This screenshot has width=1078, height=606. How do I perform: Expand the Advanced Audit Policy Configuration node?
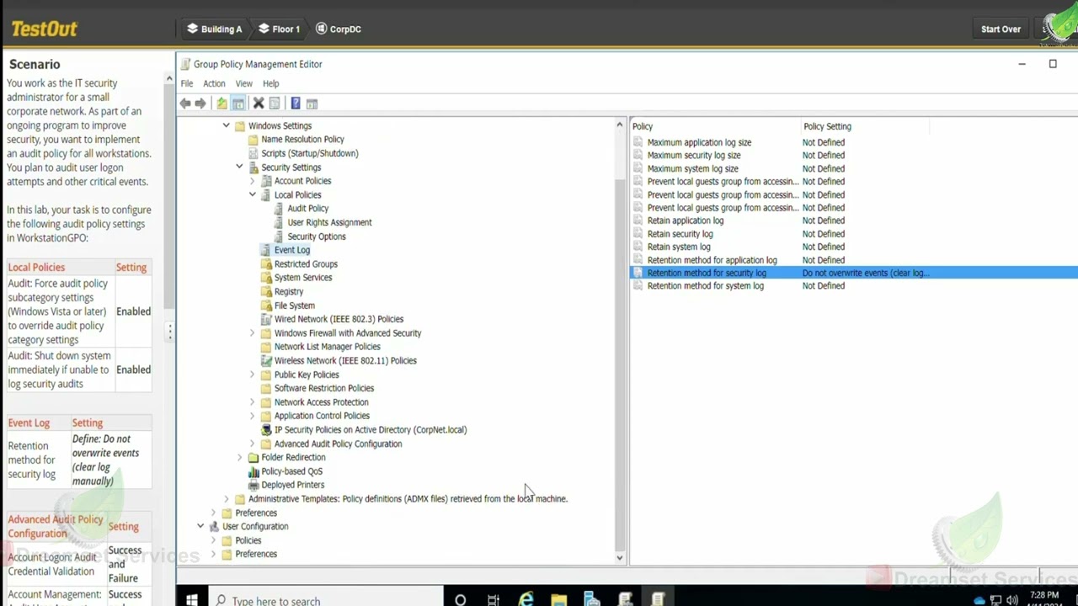click(x=252, y=444)
